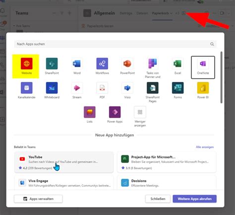Add the PDF app
The height and width of the screenshot is (215, 235).
(x=102, y=90)
